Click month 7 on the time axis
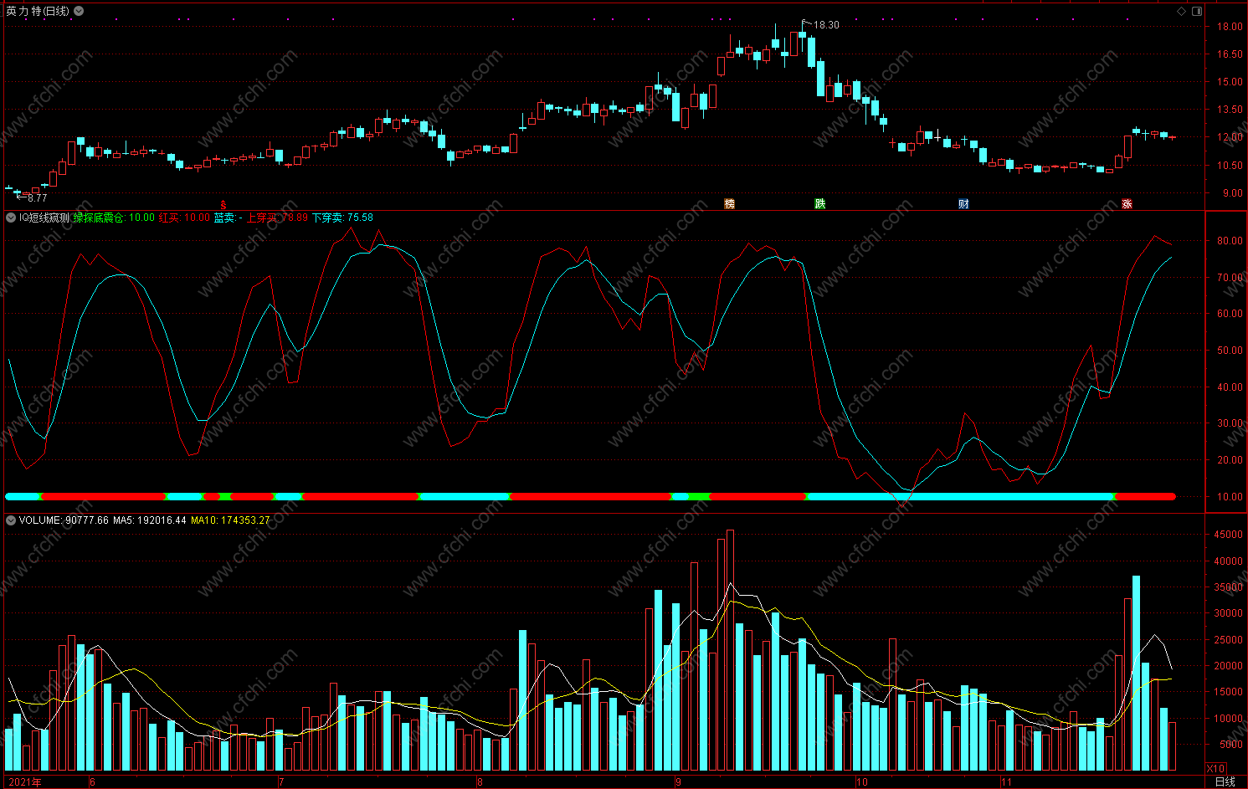1248x789 pixels. pyautogui.click(x=281, y=782)
